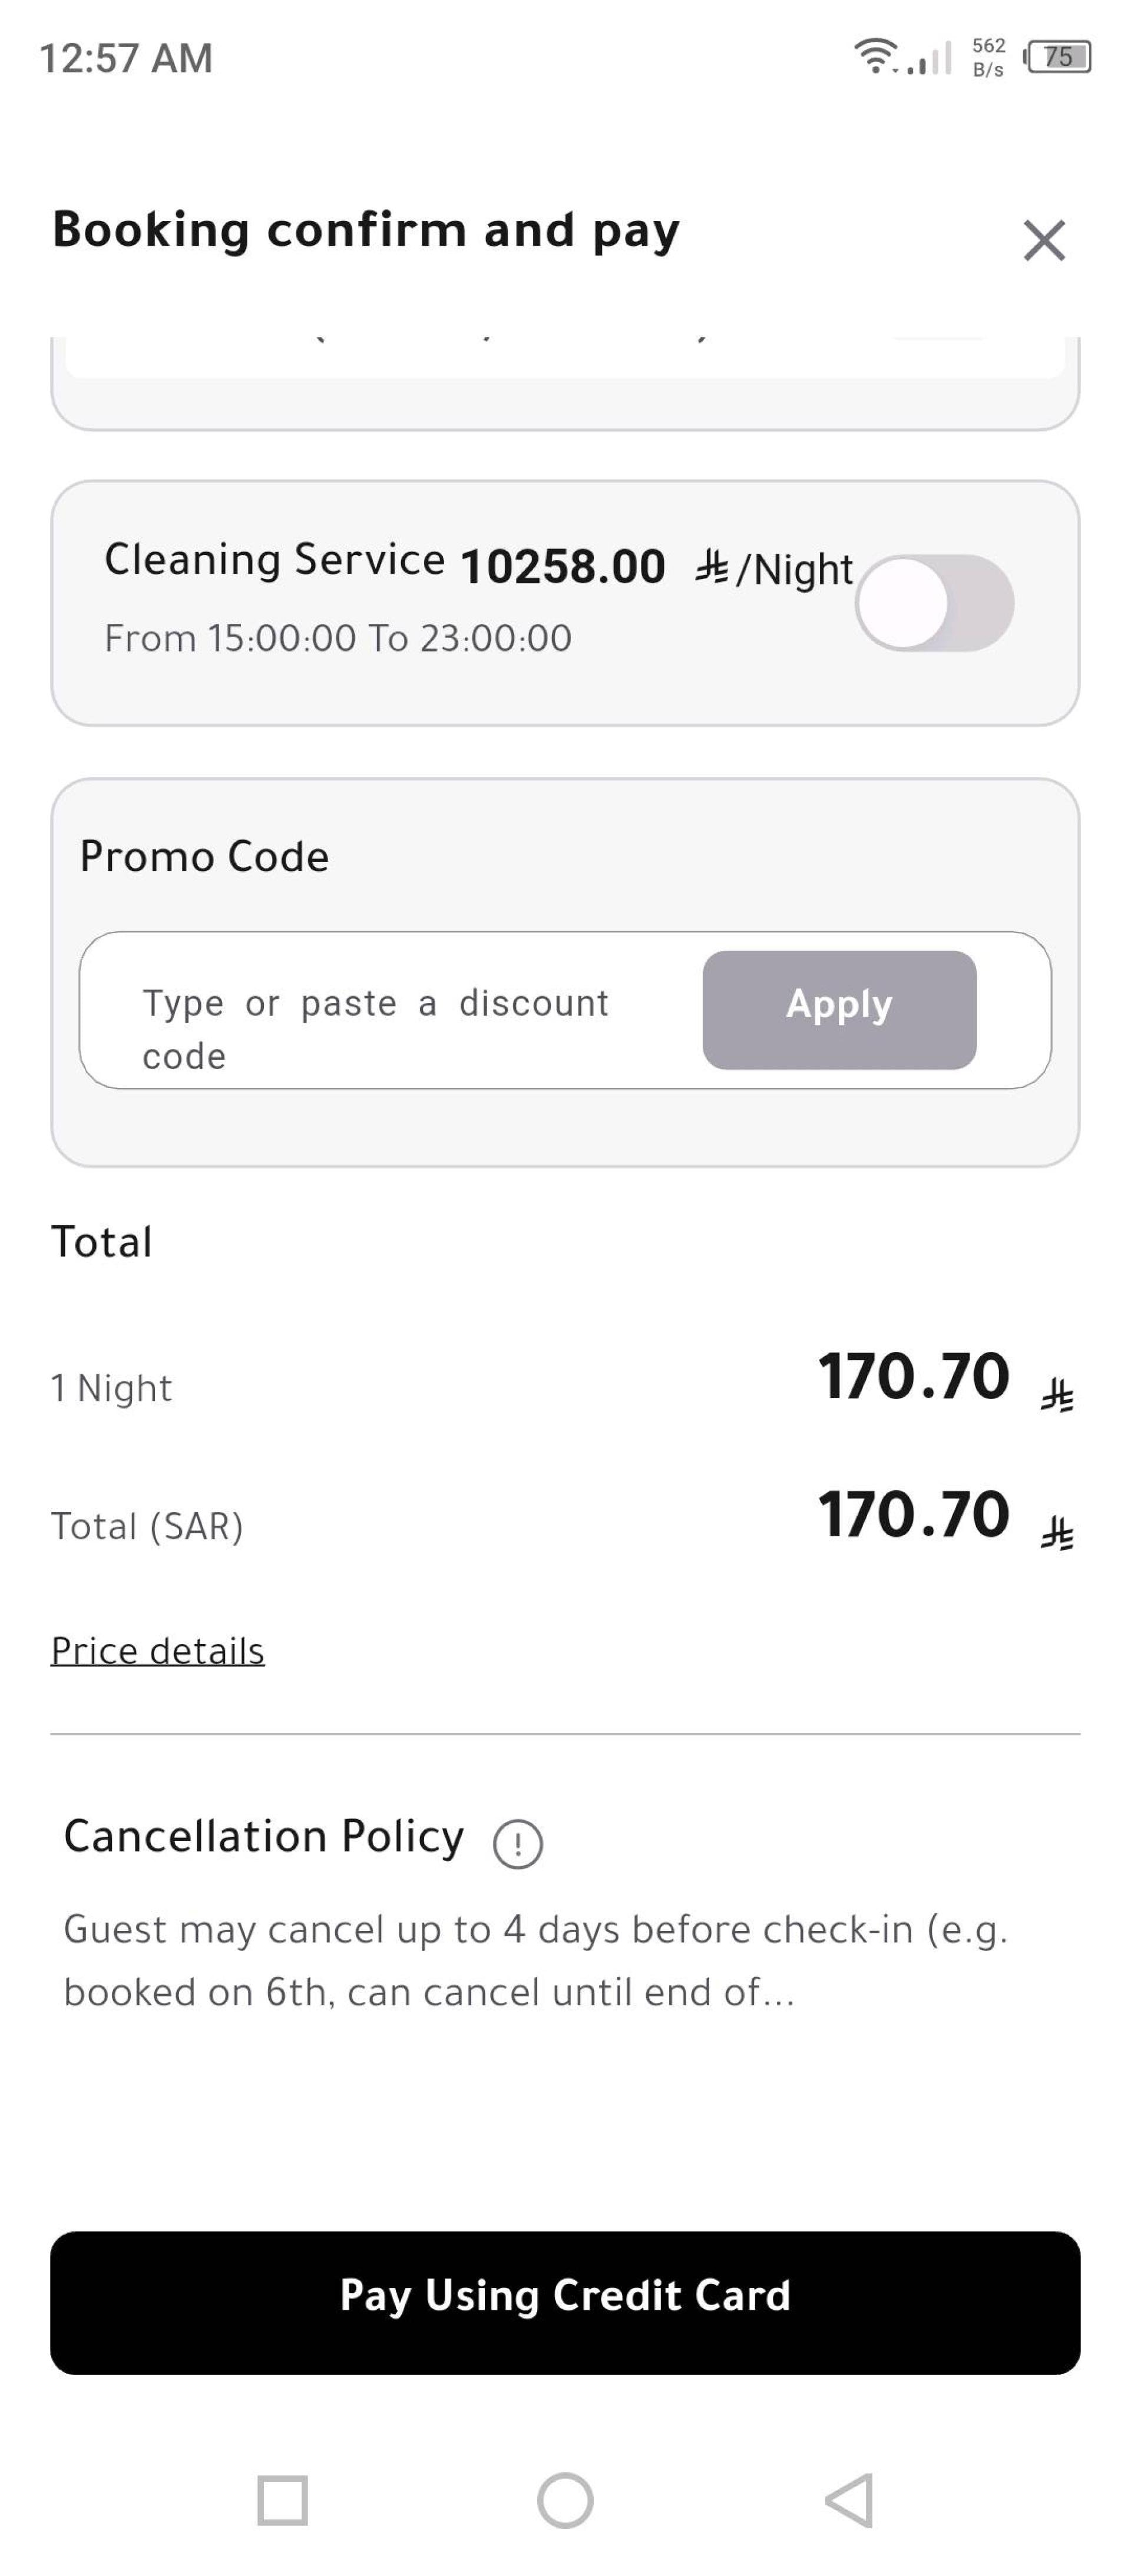Tap the Total (SAR) amount 170.70
Image resolution: width=1131 pixels, height=2576 pixels.
[914, 1514]
